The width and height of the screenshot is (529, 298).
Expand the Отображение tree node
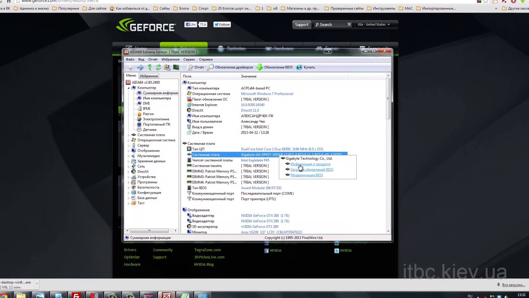point(129,151)
